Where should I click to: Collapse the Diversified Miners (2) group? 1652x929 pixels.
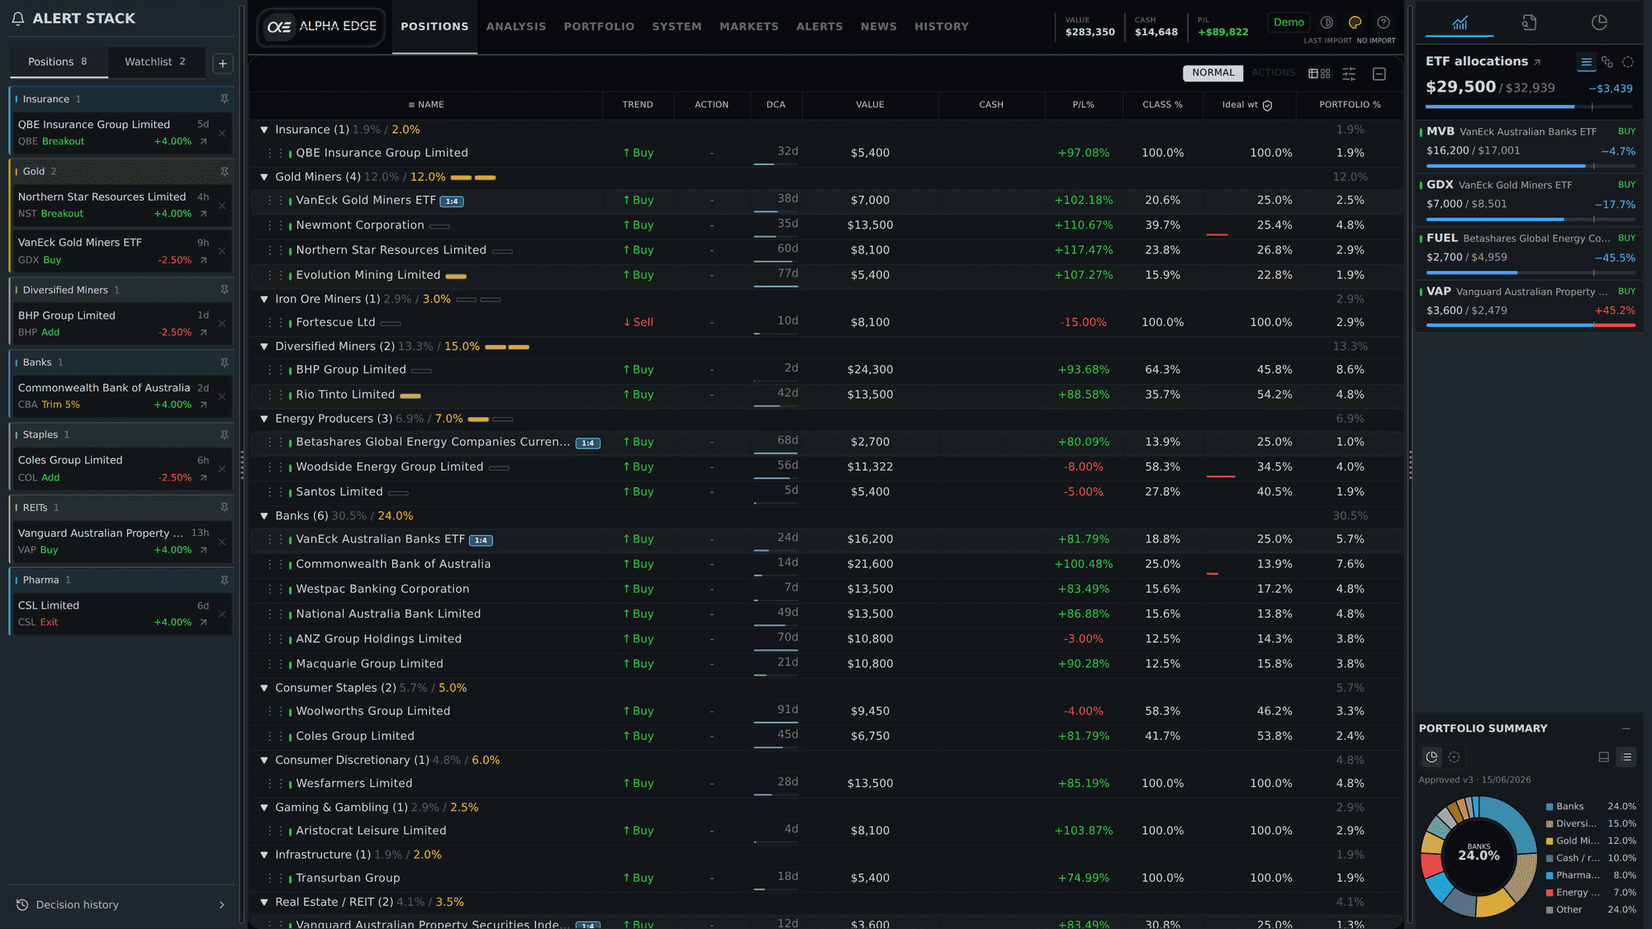pos(264,346)
